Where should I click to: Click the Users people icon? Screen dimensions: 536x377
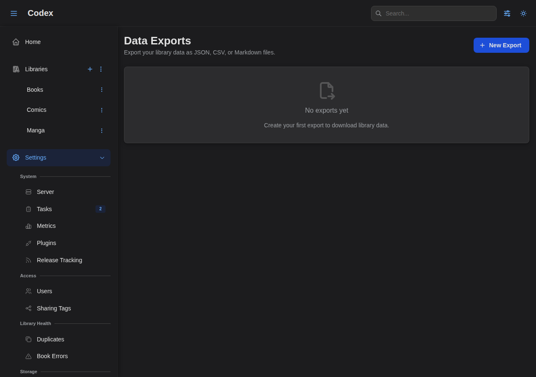(x=28, y=291)
